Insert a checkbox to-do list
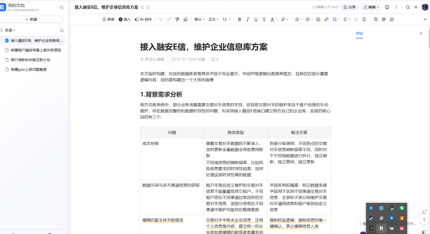The image size is (430, 234). [318, 19]
